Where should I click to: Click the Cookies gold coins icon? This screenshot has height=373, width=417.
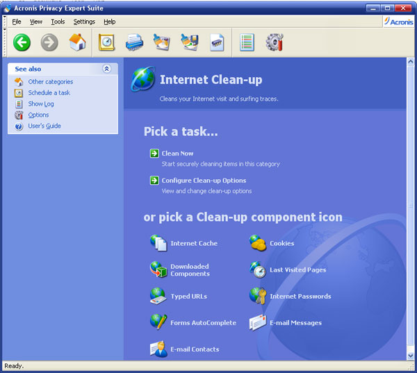pos(258,242)
